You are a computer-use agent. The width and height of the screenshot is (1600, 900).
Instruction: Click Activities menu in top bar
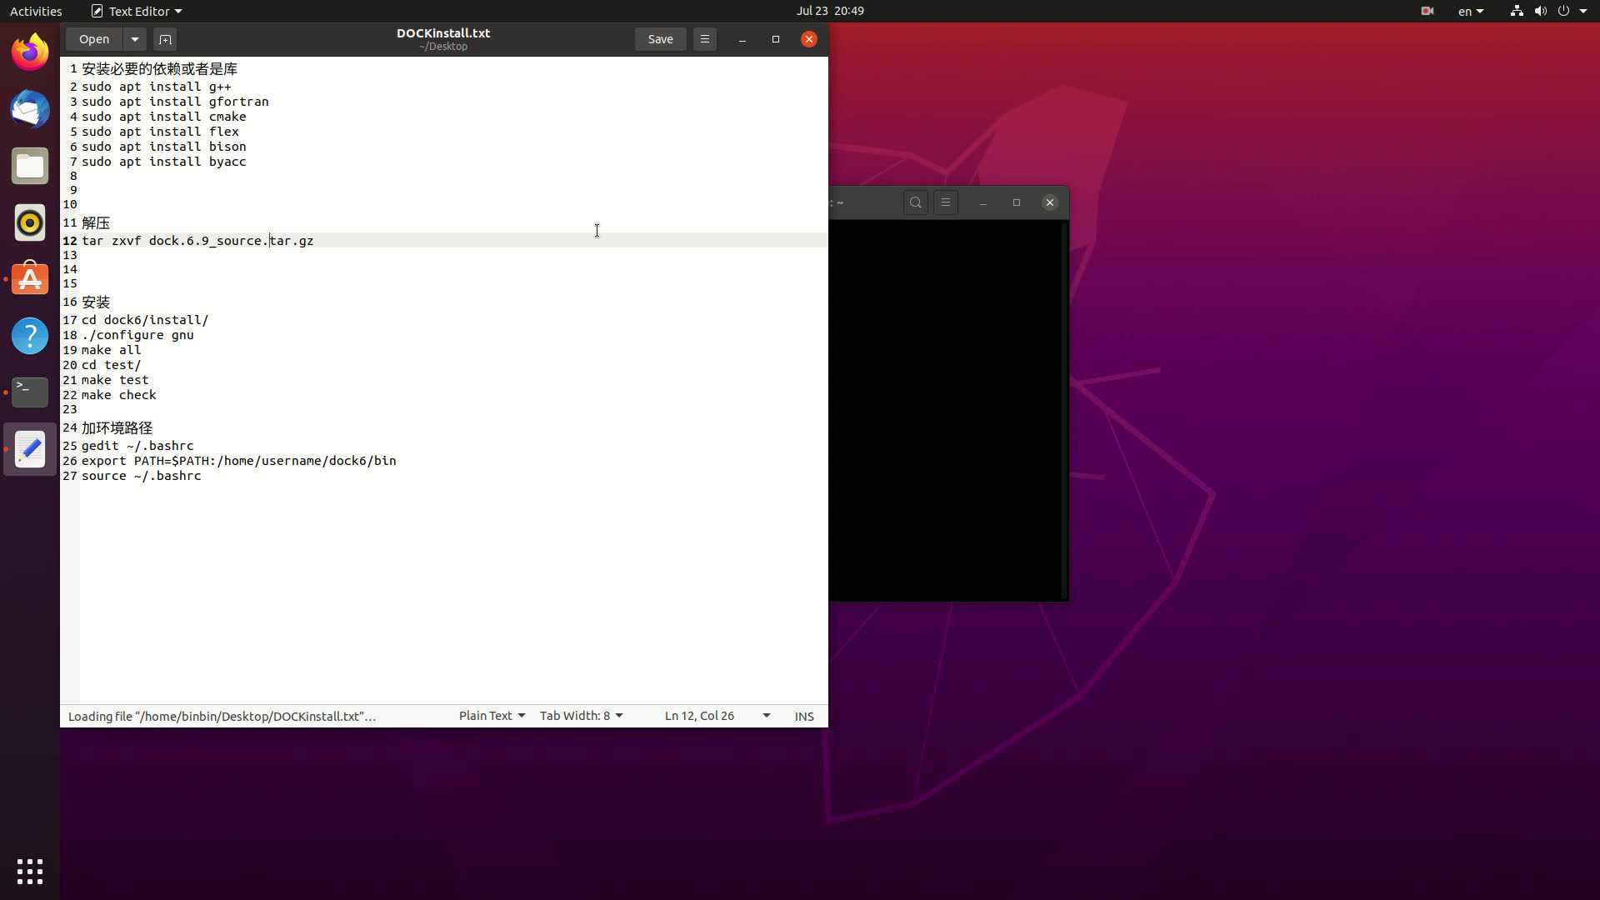point(37,11)
